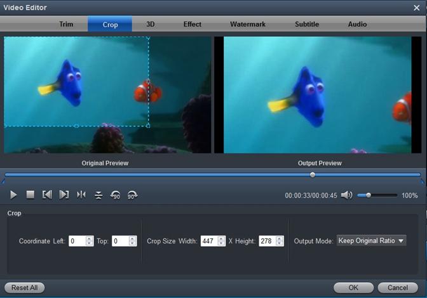Open the Output Mode dropdown
This screenshot has width=427, height=298.
pyautogui.click(x=372, y=241)
